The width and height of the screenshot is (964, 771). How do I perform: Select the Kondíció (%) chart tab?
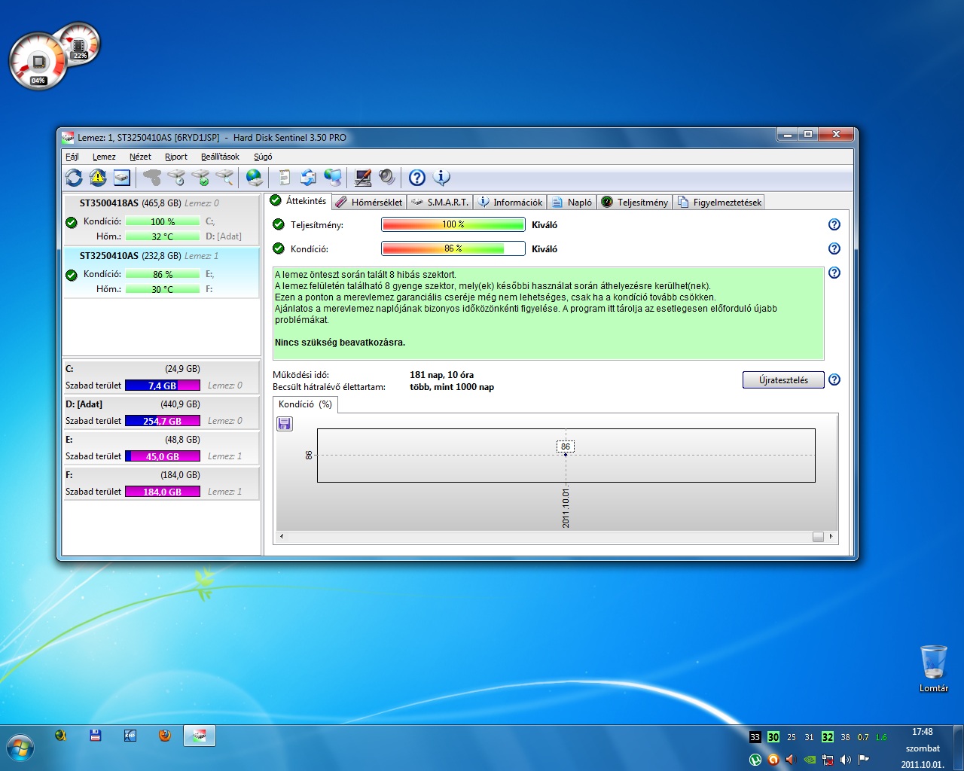tap(305, 404)
